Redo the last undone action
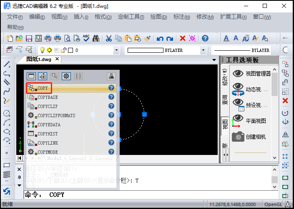The image size is (294, 209). click(169, 39)
